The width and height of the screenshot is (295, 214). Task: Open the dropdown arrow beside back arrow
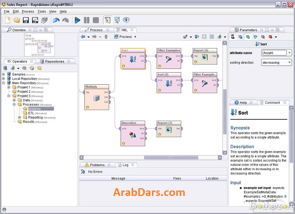[x=88, y=37]
